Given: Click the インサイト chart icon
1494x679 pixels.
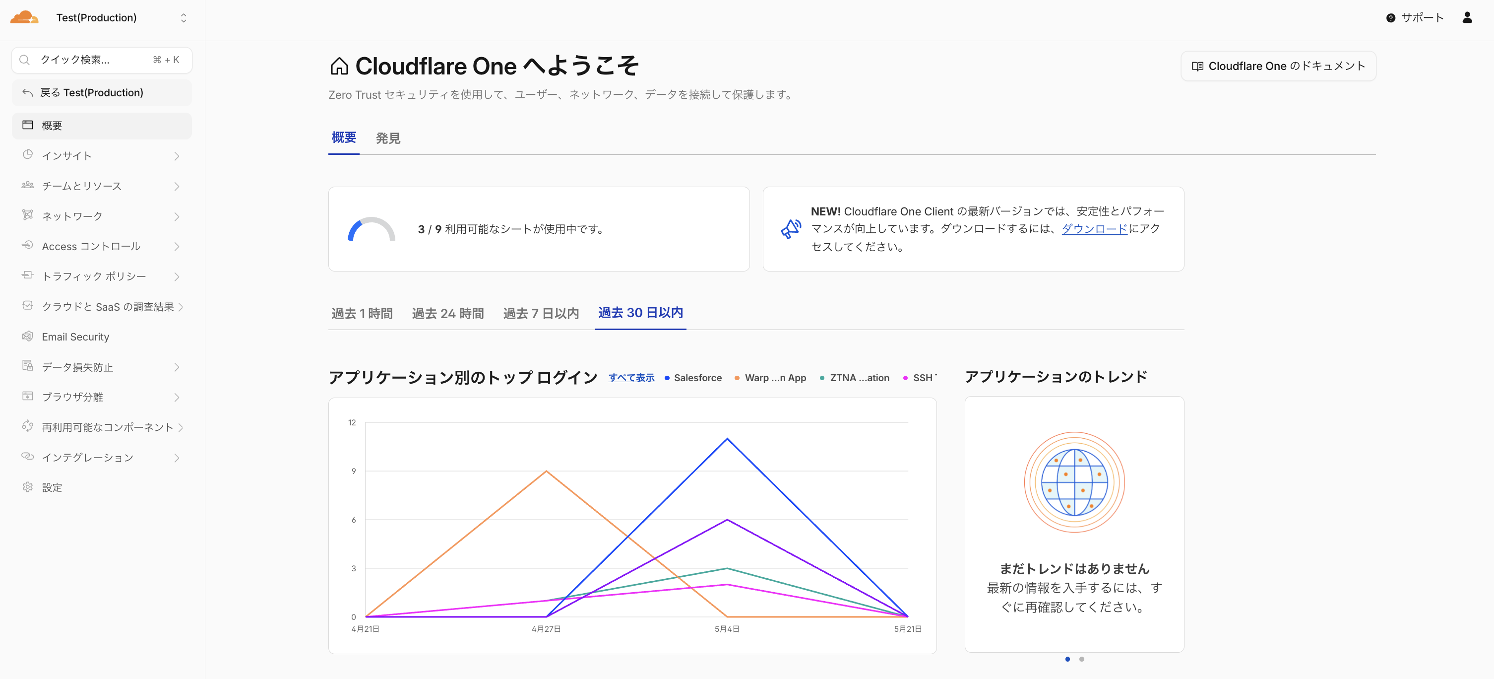Looking at the screenshot, I should pos(27,155).
